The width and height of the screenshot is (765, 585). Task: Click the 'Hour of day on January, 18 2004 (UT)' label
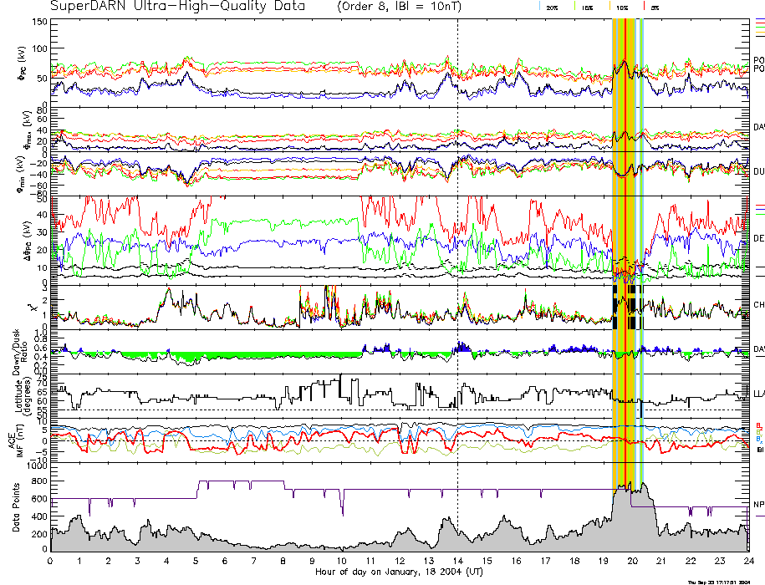[x=399, y=572]
